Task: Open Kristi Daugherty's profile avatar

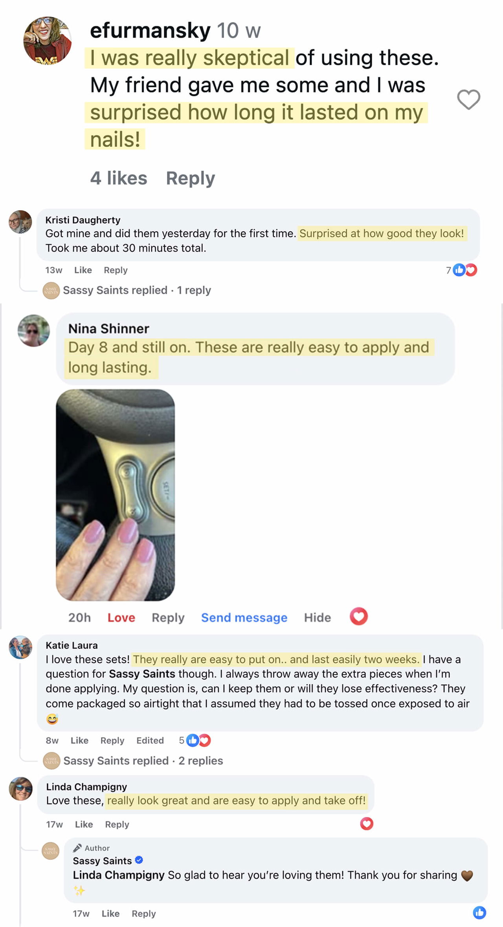Action: coord(20,222)
